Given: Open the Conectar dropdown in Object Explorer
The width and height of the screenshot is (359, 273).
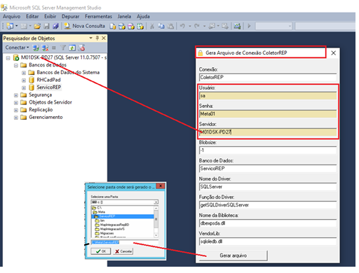Looking at the screenshot, I should (17, 48).
